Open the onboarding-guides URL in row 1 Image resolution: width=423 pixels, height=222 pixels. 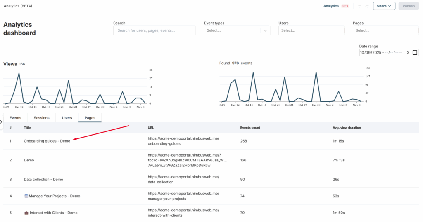click(183, 141)
